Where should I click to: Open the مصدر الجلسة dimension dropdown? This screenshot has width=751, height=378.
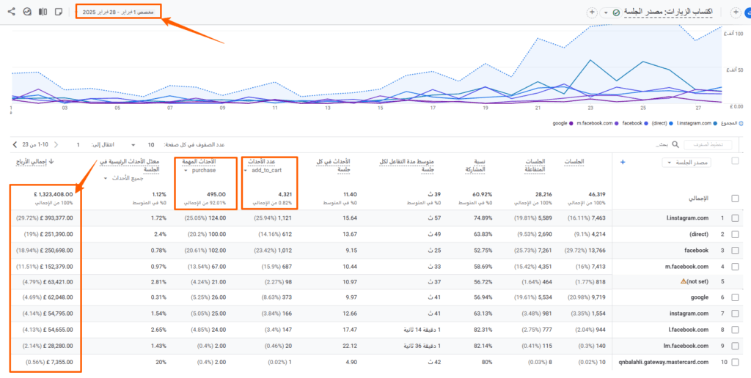click(686, 163)
